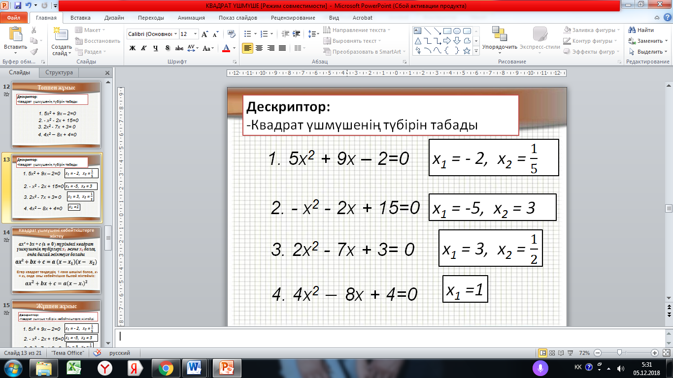Select the Format Painter brush icon

coord(34,51)
